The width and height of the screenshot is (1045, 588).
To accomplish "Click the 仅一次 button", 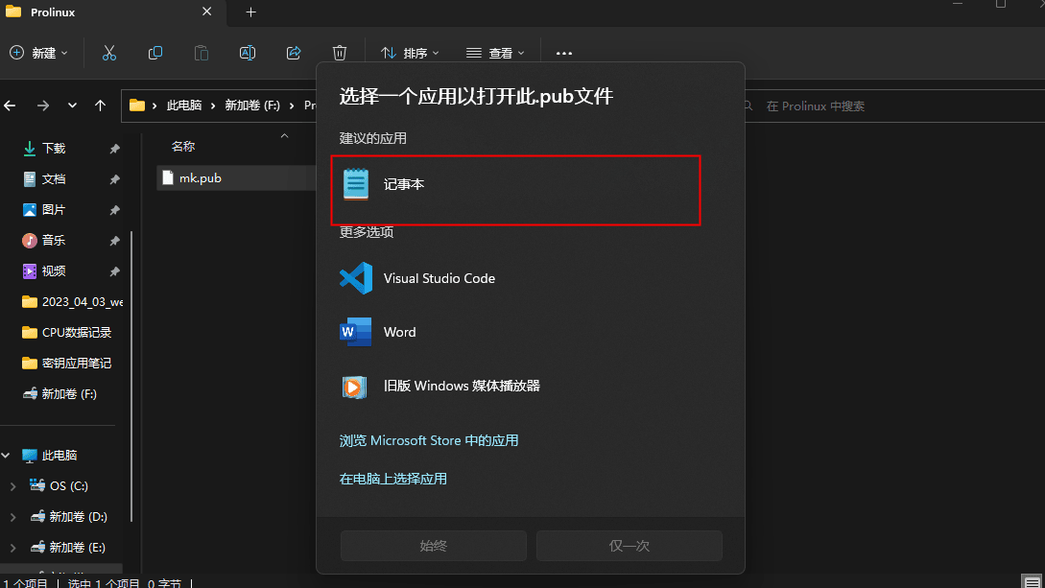I will coord(629,546).
